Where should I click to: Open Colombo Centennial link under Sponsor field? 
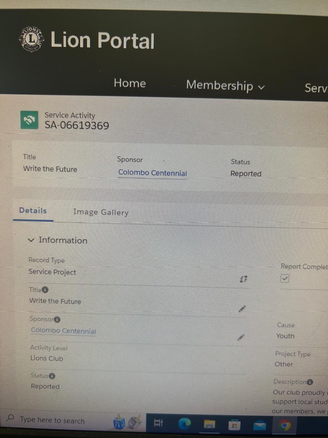coord(63,331)
